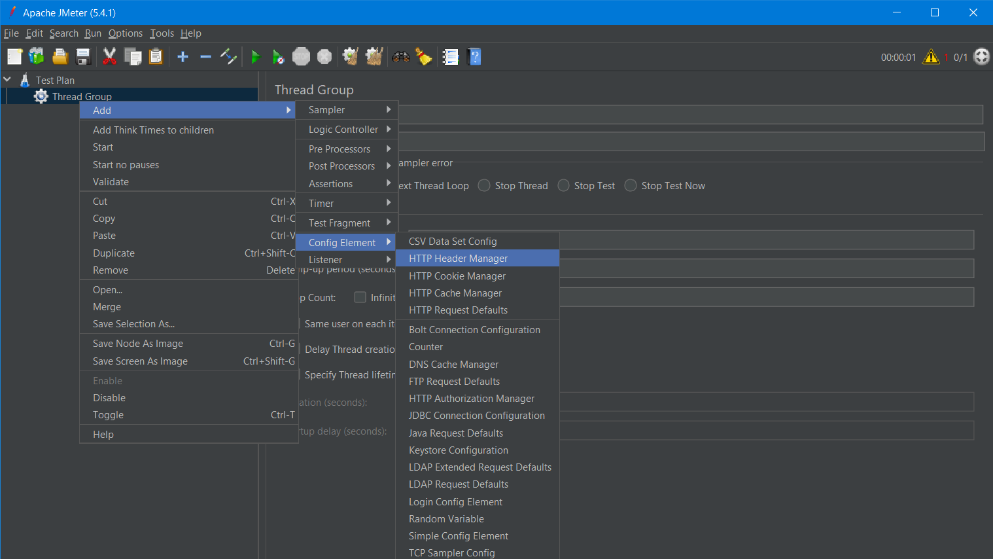Screen dimensions: 993x559
Task: Select Duplicate in context menu
Action: coord(189,253)
